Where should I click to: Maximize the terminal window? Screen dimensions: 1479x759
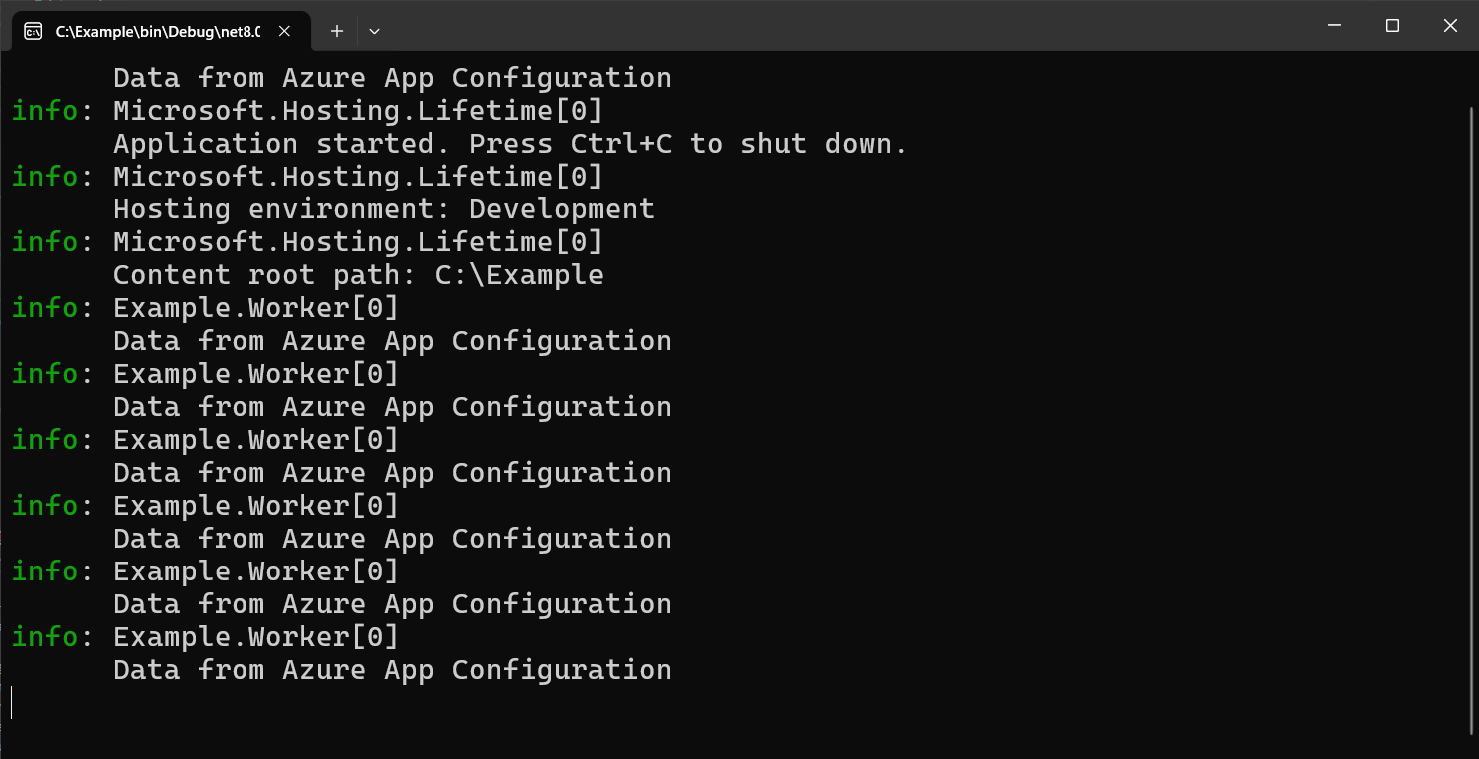click(x=1392, y=25)
